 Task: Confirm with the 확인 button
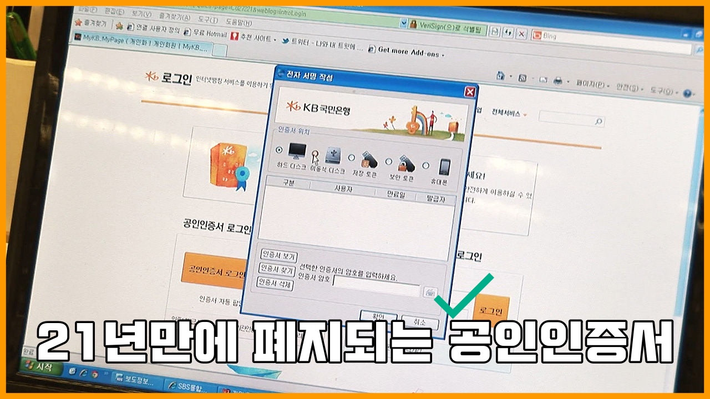click(378, 316)
